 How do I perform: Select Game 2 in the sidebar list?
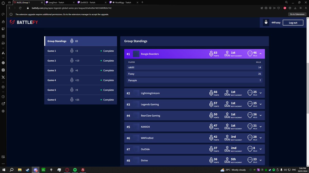81,60
